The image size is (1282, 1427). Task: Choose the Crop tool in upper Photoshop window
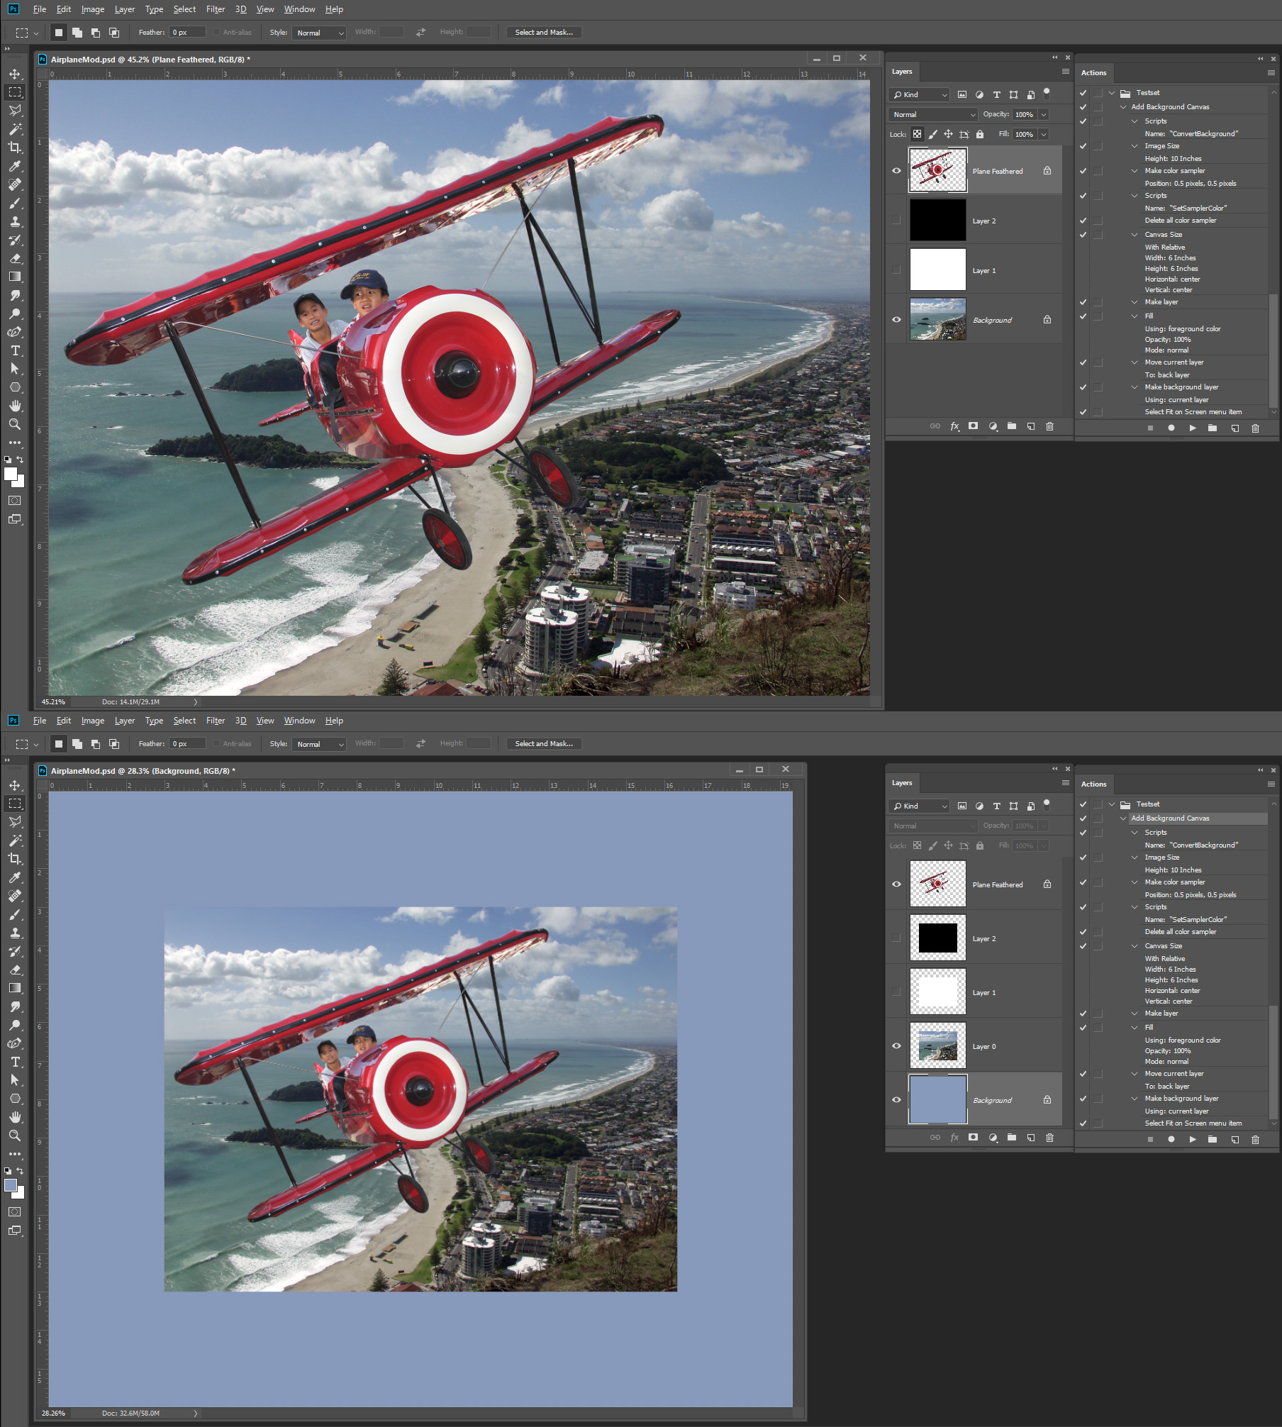click(x=15, y=148)
